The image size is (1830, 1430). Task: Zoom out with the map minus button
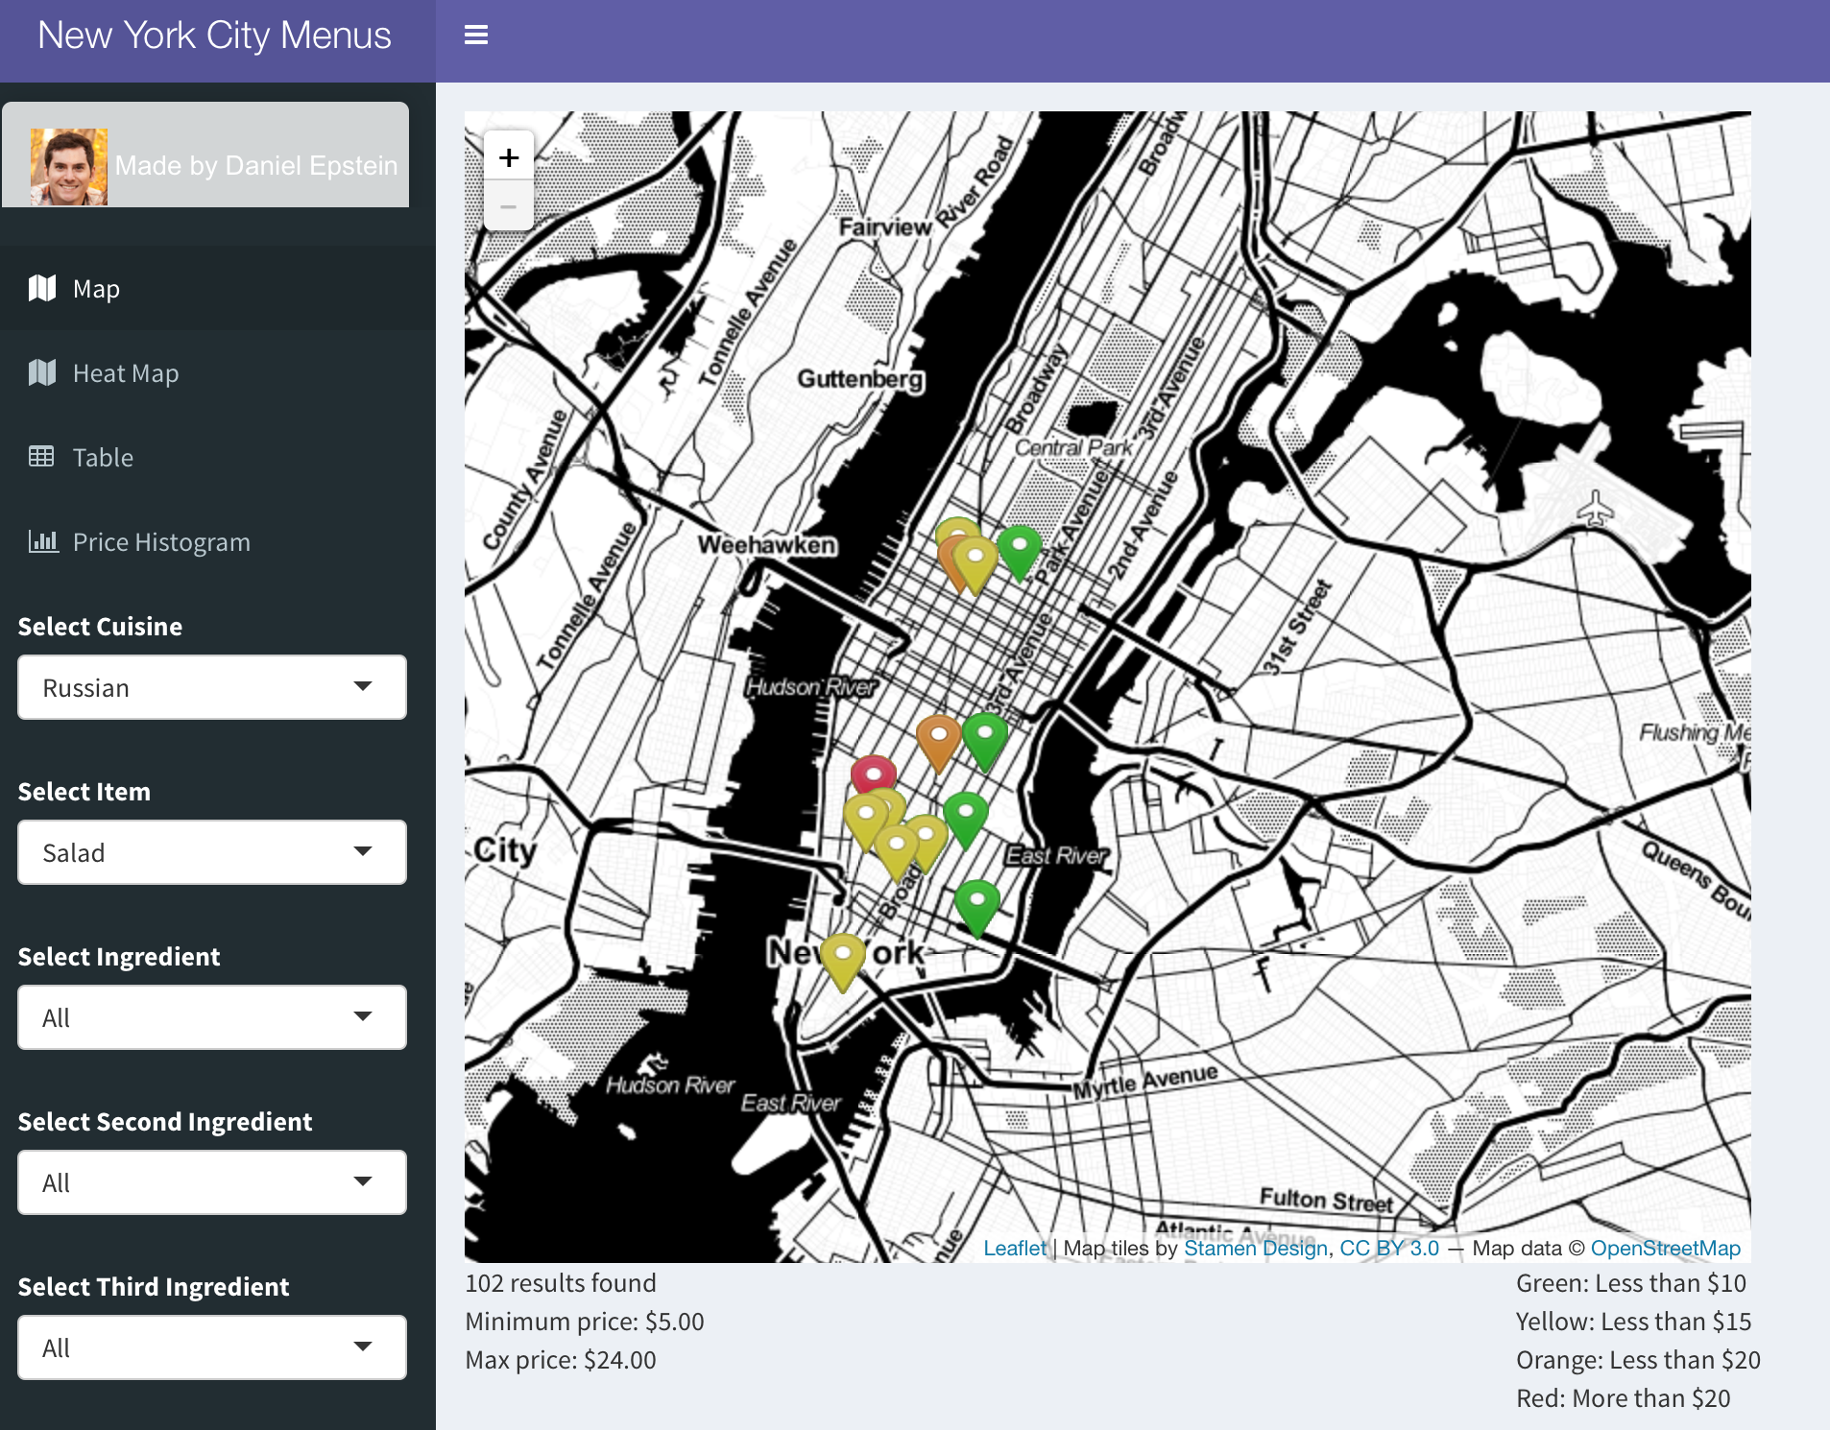point(509,206)
